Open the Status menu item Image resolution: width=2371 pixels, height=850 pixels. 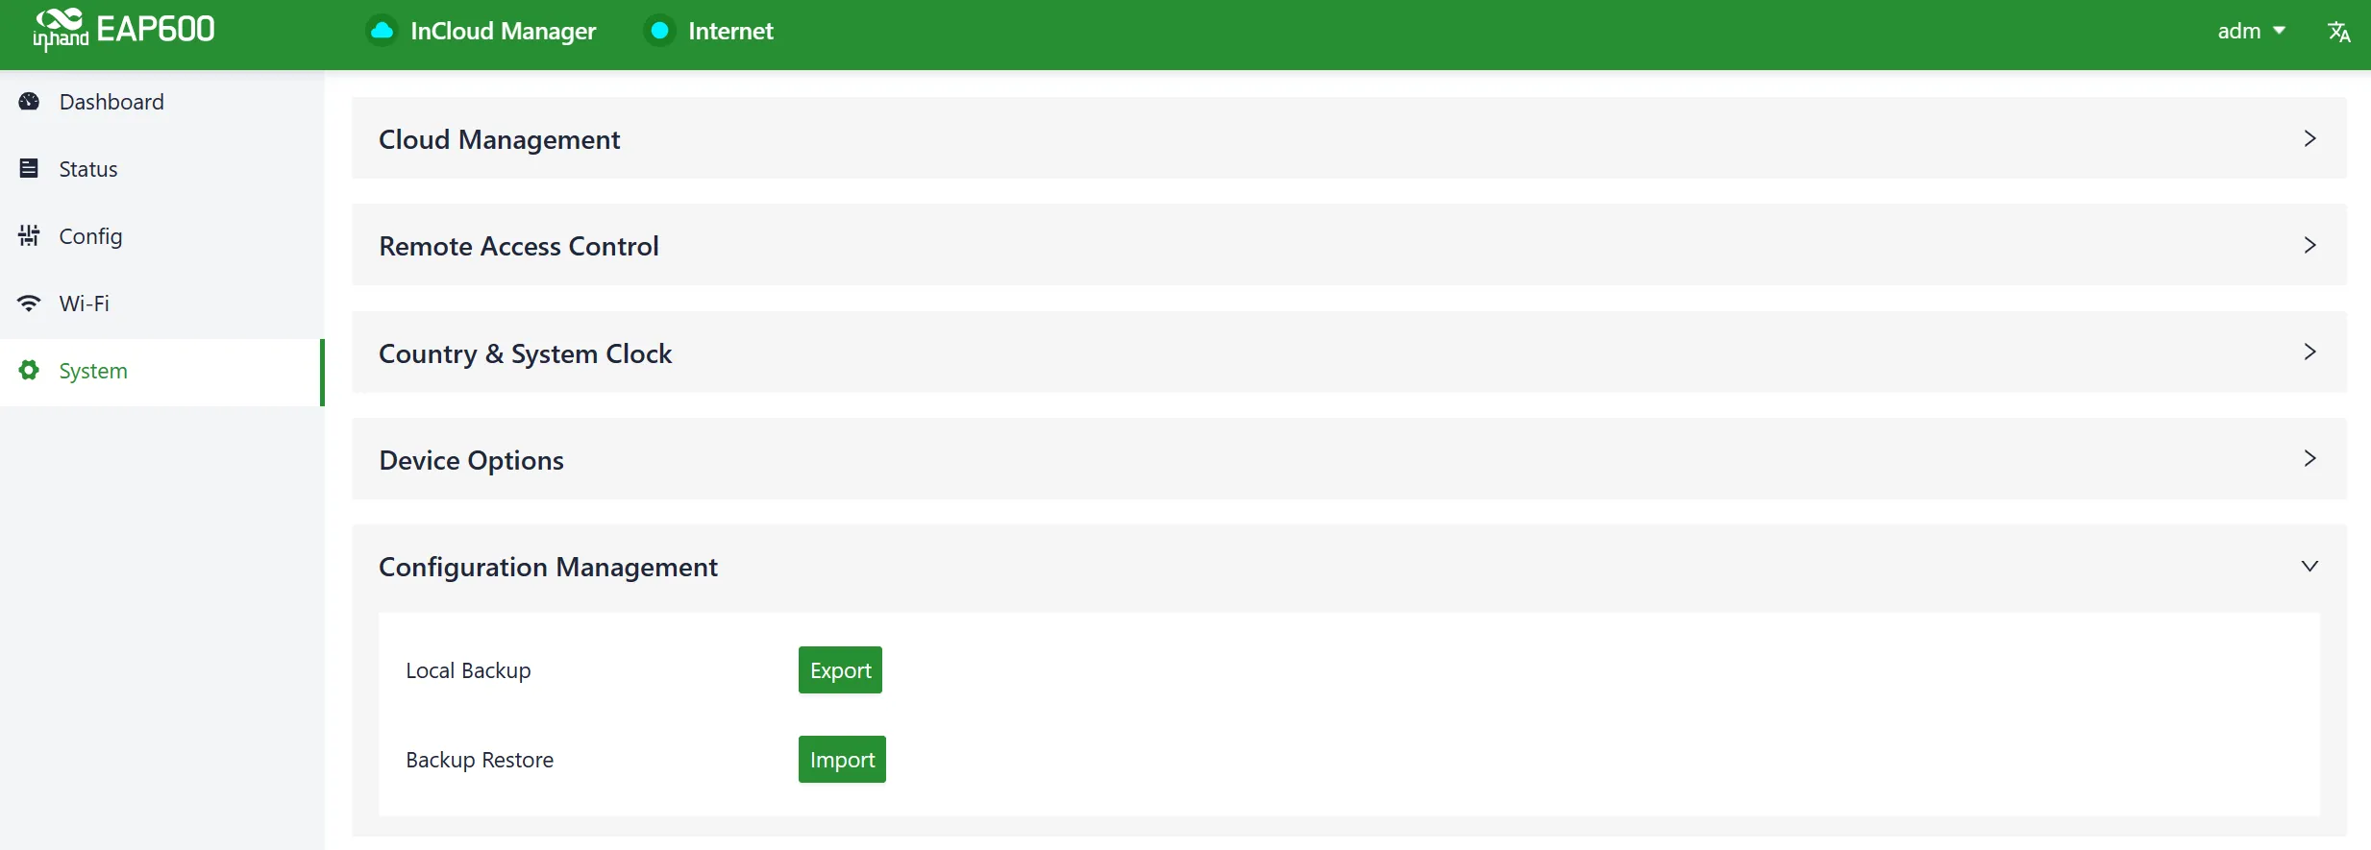click(x=161, y=169)
